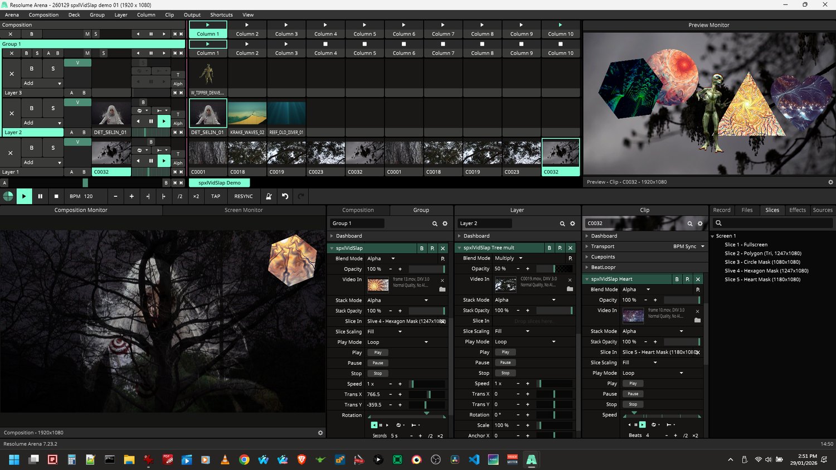
Task: Adjust Opacity slider for spxlVidSlap Tree mult
Action: 555,269
